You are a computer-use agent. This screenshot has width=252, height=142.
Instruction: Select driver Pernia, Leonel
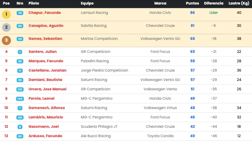(41, 98)
